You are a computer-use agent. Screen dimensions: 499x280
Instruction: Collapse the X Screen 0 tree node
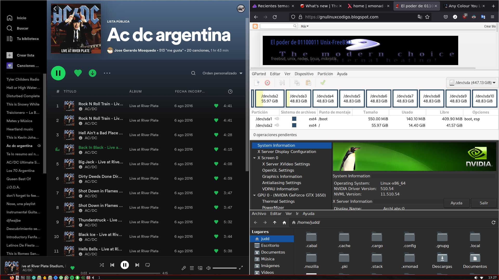(x=254, y=158)
